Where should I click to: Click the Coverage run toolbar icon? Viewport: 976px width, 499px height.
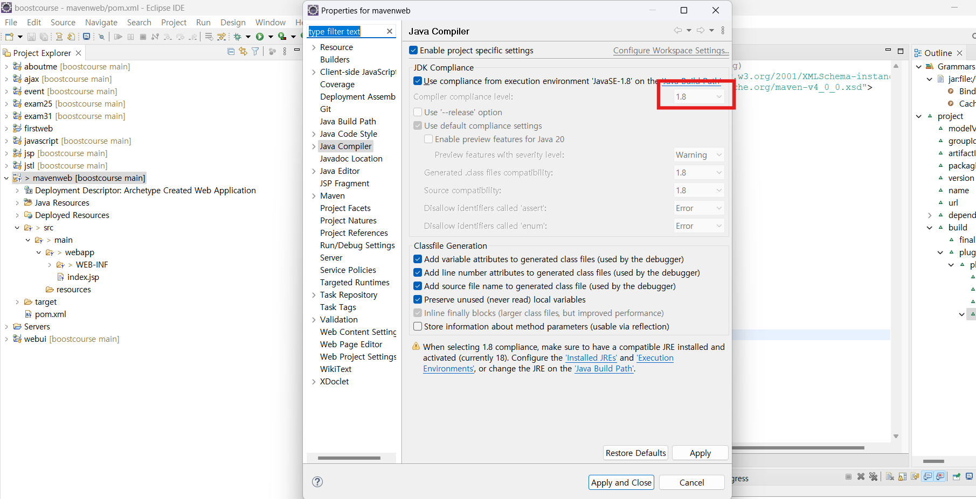click(x=282, y=37)
